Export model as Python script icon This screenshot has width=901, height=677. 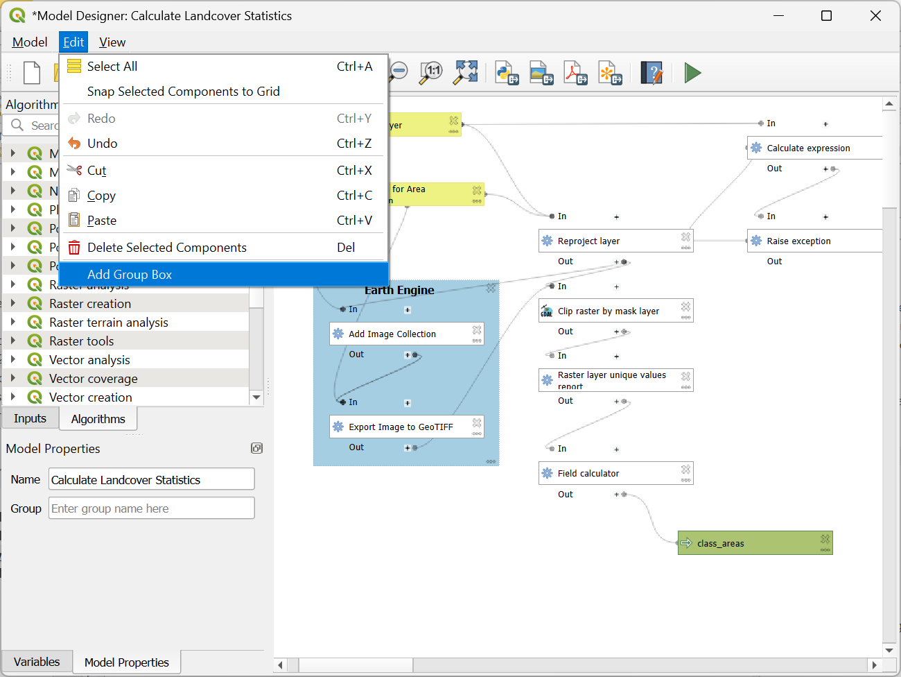pos(507,73)
